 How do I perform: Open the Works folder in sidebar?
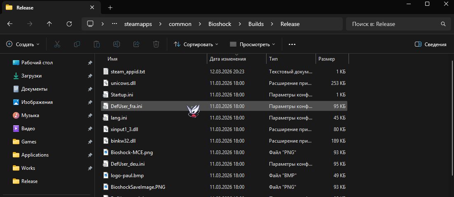coord(28,168)
